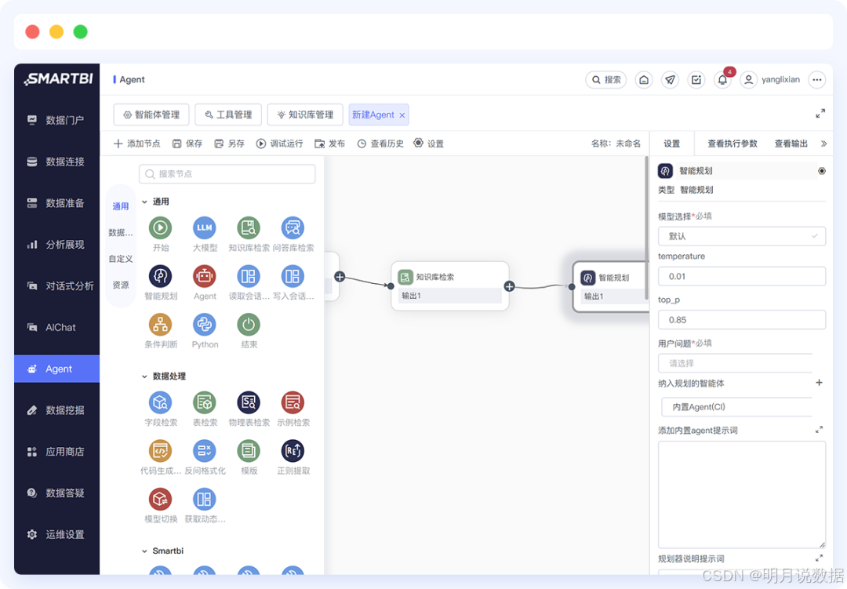Select the 数据 category in node palette

tap(121, 233)
